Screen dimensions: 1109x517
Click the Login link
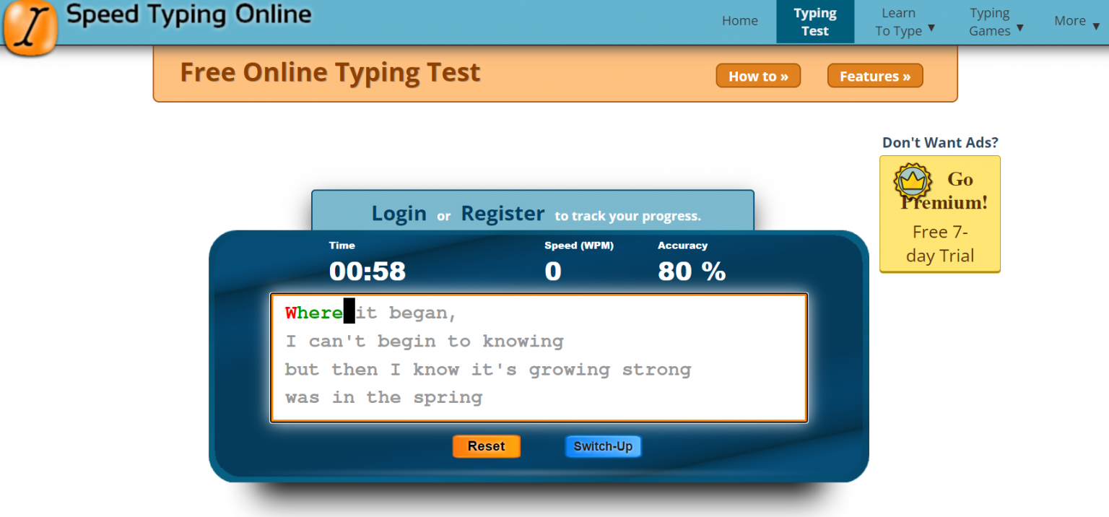[399, 214]
